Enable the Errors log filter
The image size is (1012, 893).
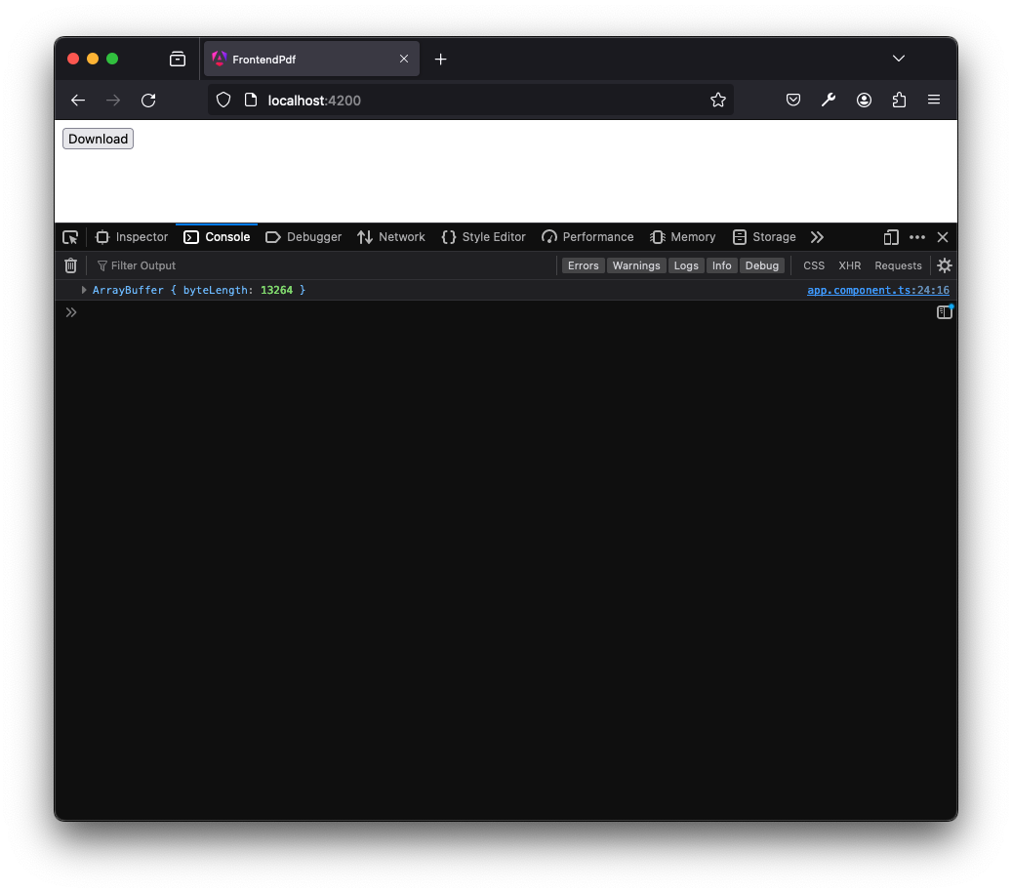tap(583, 264)
